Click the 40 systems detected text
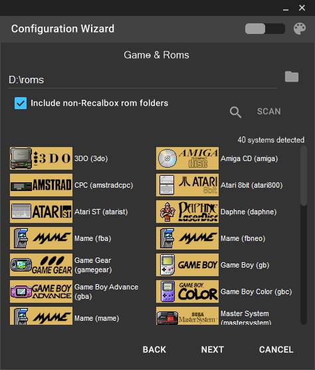Viewport: 315px width, 370px height. [x=271, y=140]
